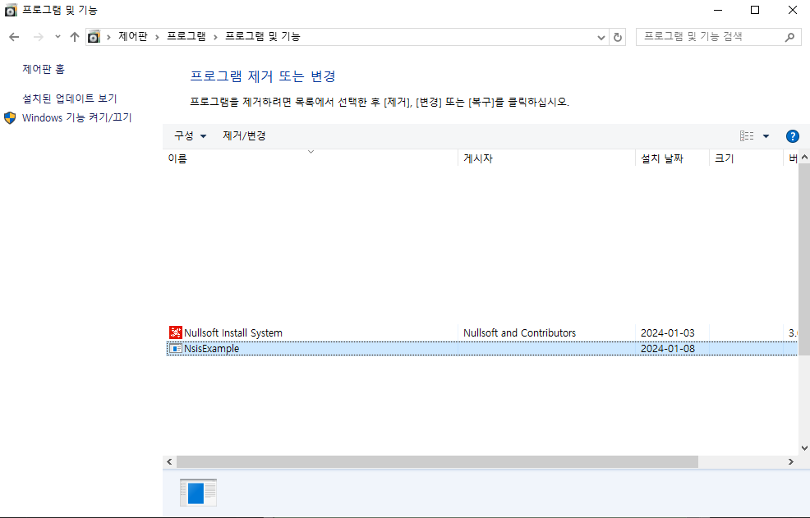Click 프로그램 및 기능 breadcrumb segment
Image resolution: width=810 pixels, height=518 pixels.
pyautogui.click(x=262, y=37)
